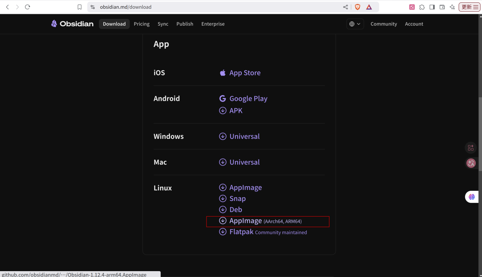Viewport: 482px width, 277px height.
Task: Open the language globe dropdown
Action: click(355, 24)
